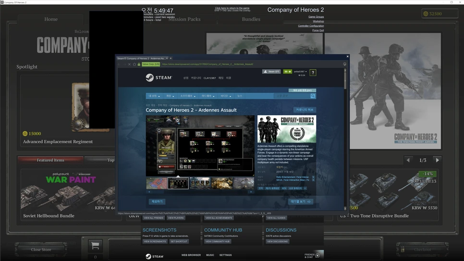Screen dimensions: 464x261
Task: Click the View All Guides button
Action: 276,218
